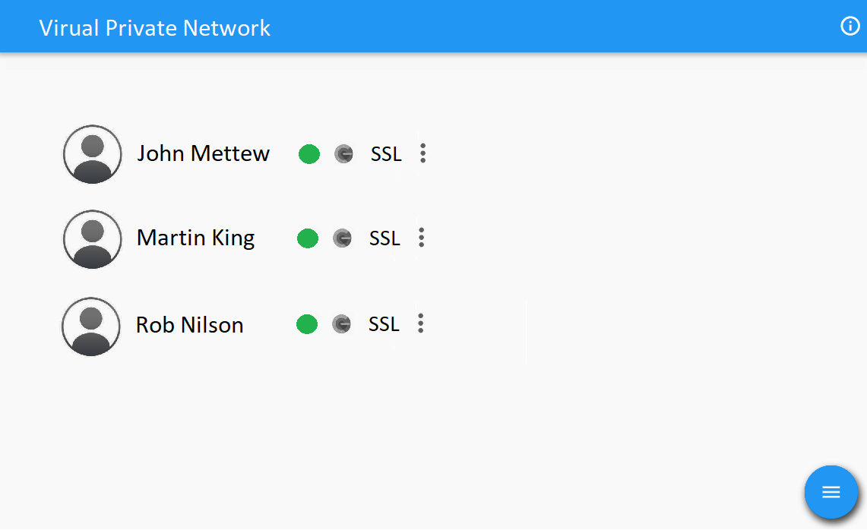Click the SSL label on Martin King's row
The width and height of the screenshot is (867, 530).
(x=384, y=238)
